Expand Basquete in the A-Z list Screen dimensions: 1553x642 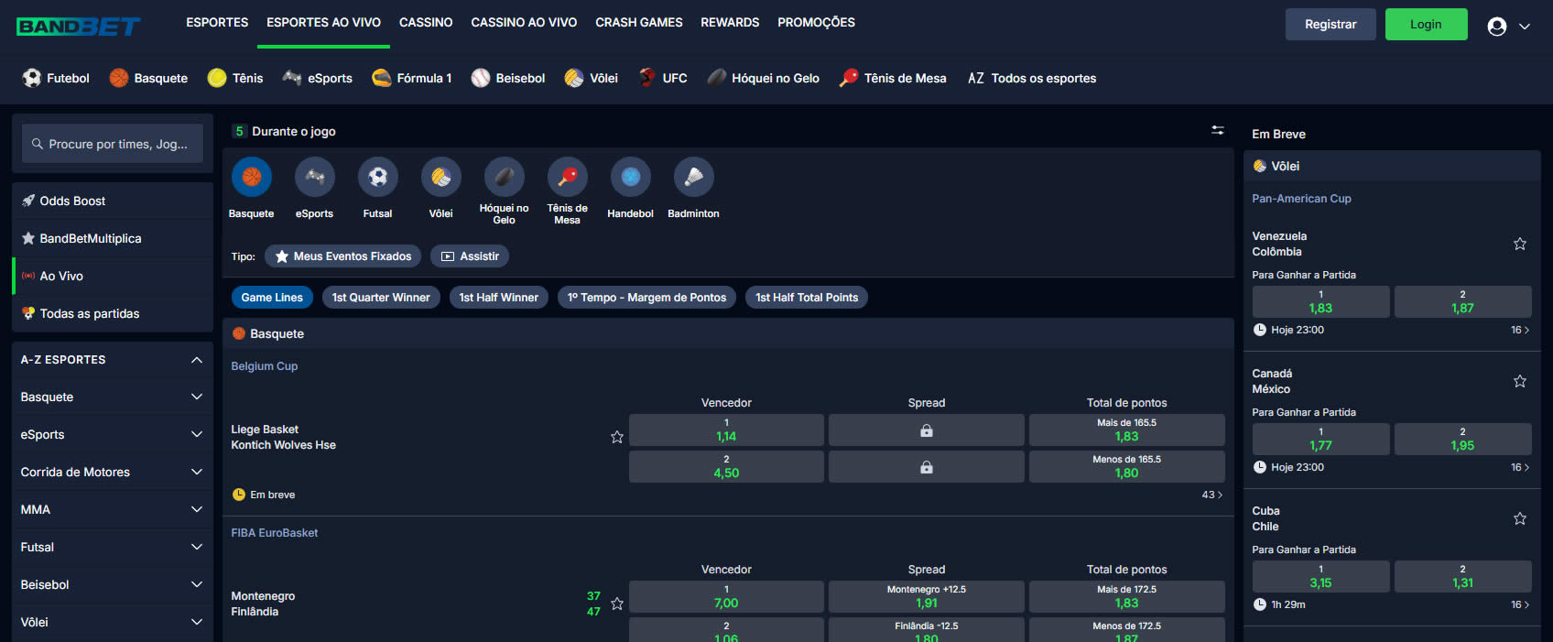(113, 397)
